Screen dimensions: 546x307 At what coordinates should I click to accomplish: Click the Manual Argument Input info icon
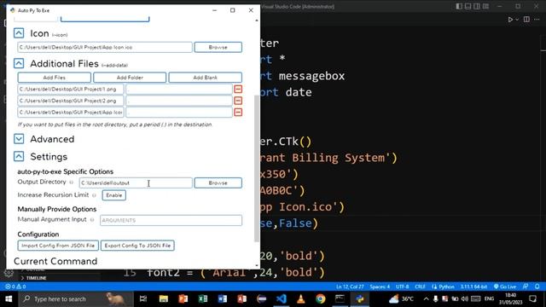(92, 220)
